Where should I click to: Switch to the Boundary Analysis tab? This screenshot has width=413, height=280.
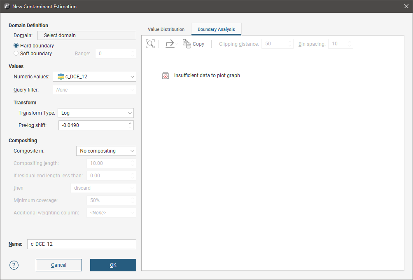(216, 29)
